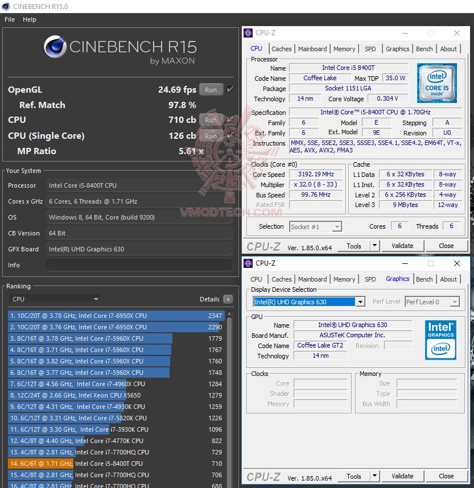Screen dimensions: 474x488
Task: Click Validate in upper CPU-Z window
Action: tap(402, 246)
